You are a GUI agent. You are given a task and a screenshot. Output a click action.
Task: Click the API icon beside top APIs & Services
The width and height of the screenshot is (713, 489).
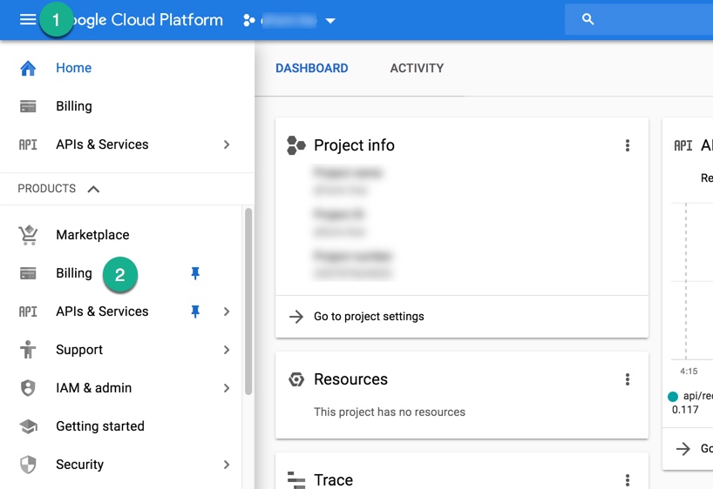(28, 144)
